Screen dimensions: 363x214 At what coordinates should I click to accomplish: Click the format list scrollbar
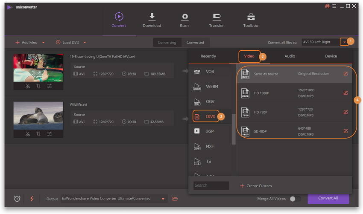pos(233,129)
